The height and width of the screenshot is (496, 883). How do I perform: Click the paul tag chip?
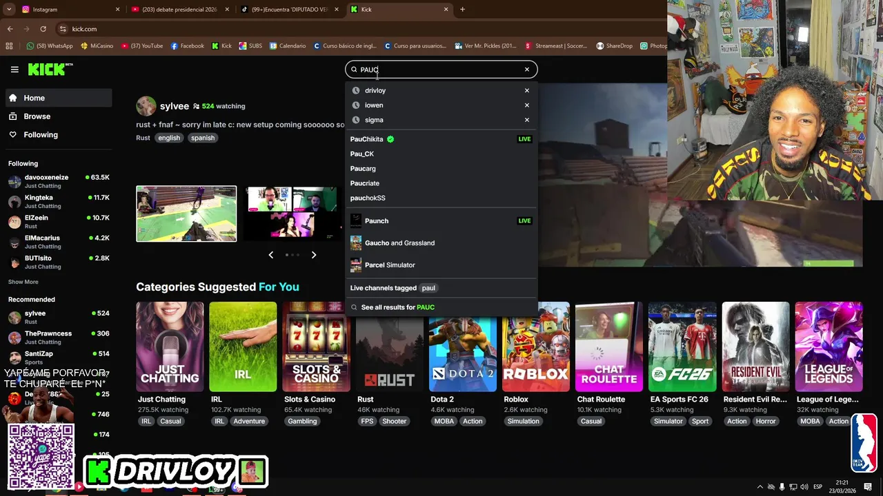(x=429, y=288)
